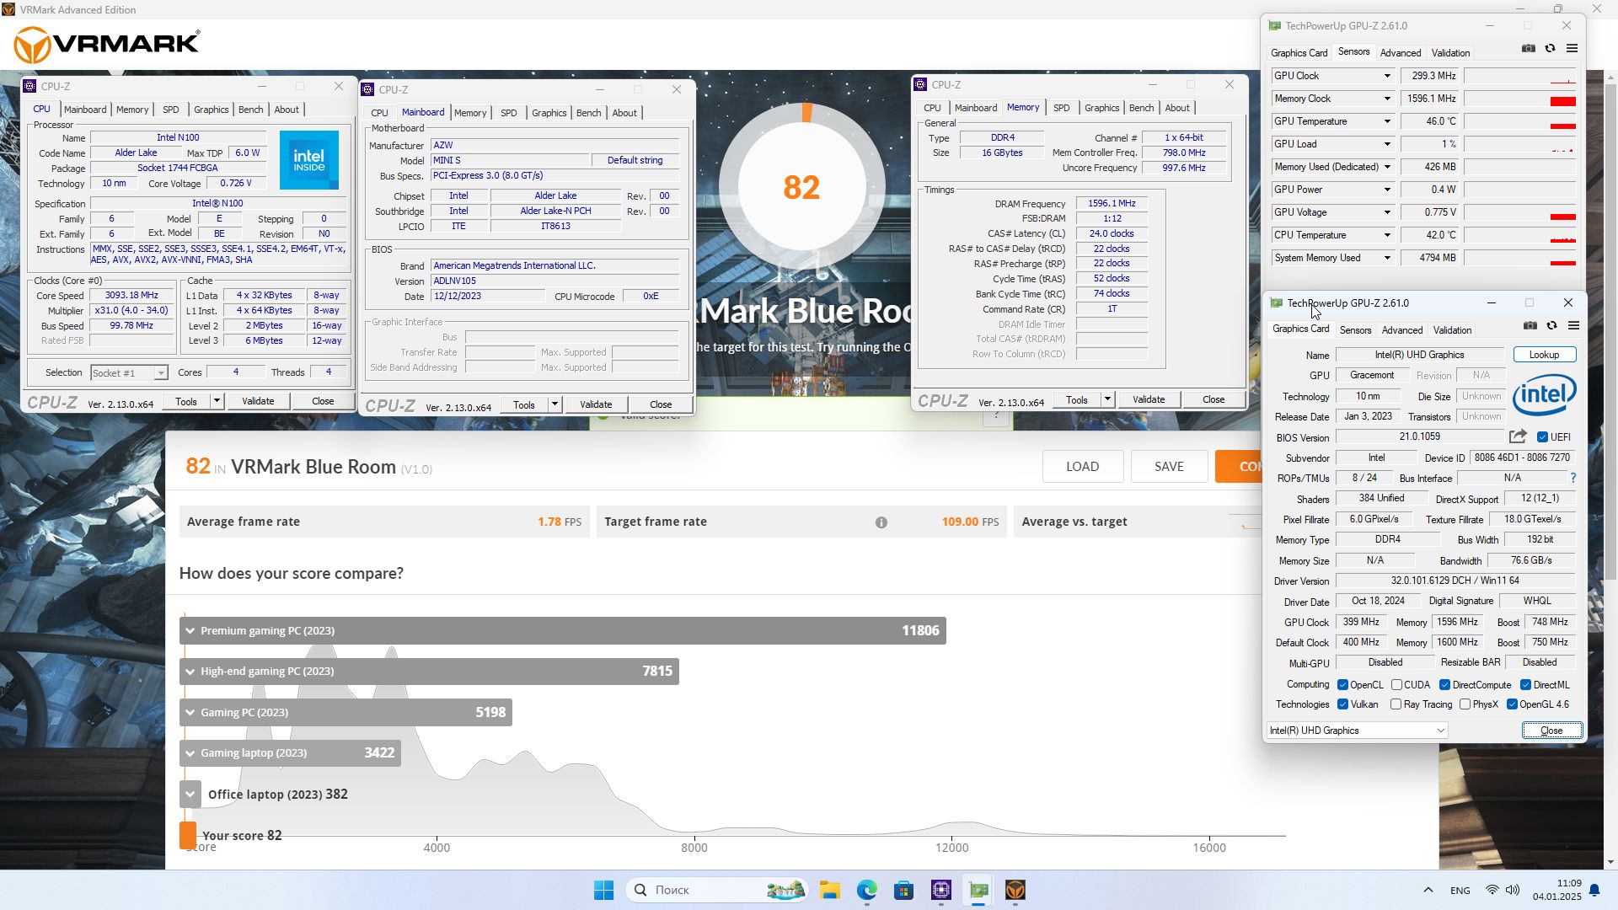Open Microsoft Edge from the taskbar
Viewport: 1618px width, 910px height.
point(867,890)
